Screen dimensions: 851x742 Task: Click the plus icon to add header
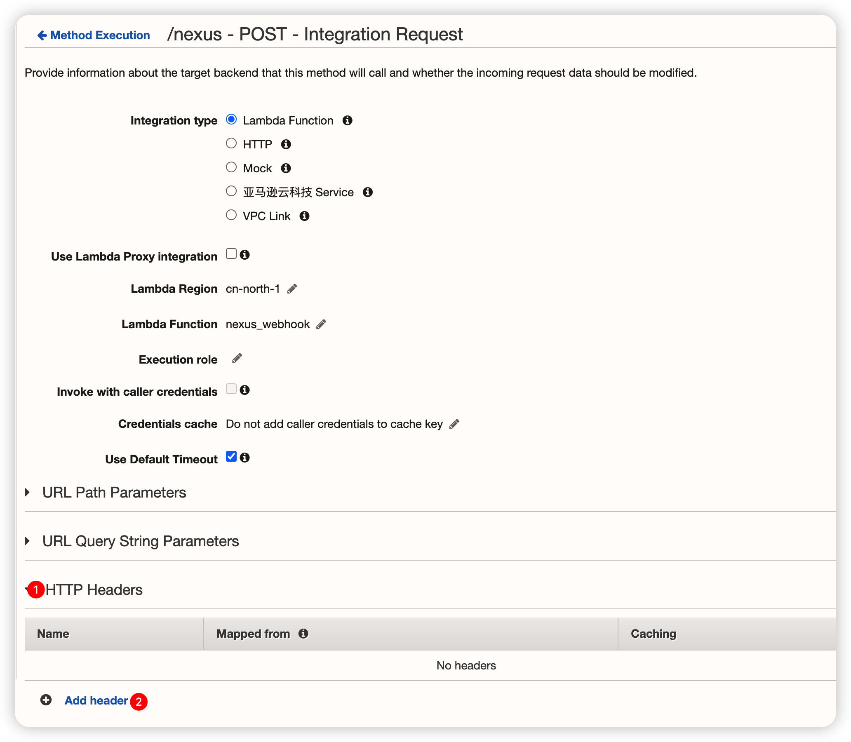point(46,700)
